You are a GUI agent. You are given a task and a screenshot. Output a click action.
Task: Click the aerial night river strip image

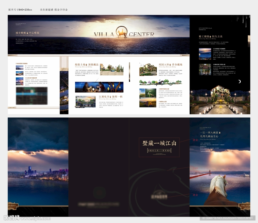[64, 93]
